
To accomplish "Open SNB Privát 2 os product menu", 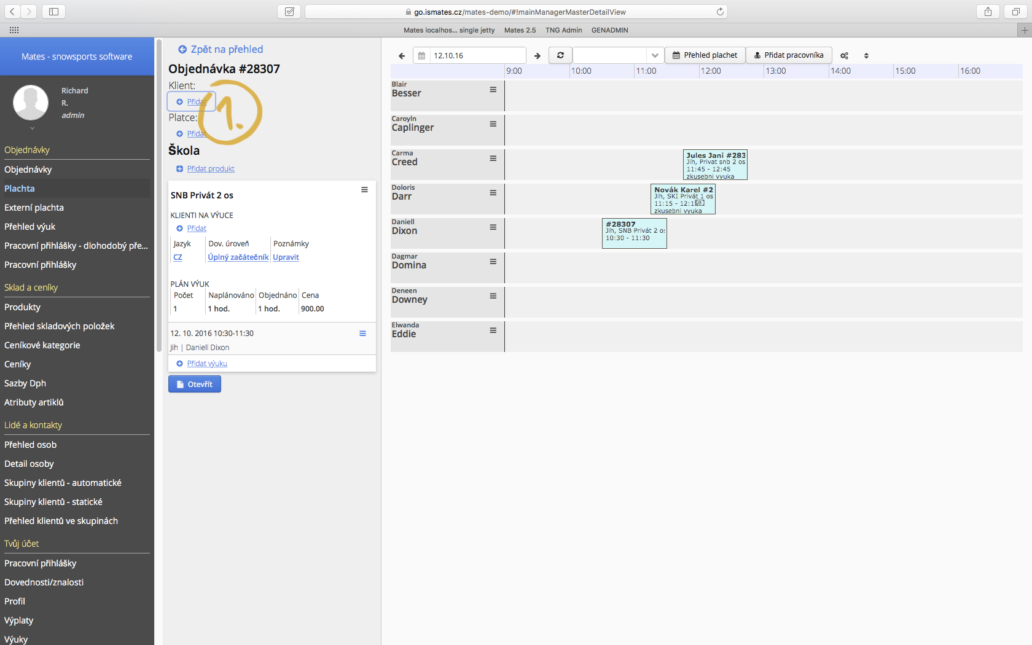I will coord(364,190).
